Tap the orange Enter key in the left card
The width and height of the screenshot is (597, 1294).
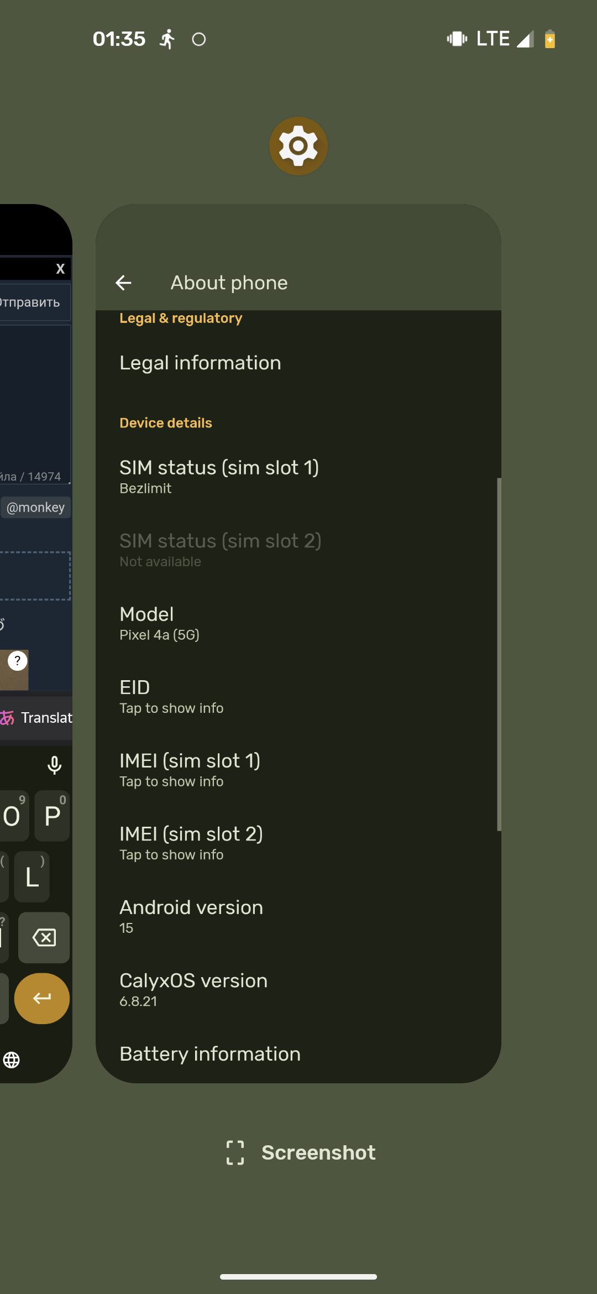coord(42,998)
